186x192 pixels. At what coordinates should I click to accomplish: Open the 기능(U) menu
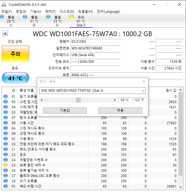pos(36,11)
